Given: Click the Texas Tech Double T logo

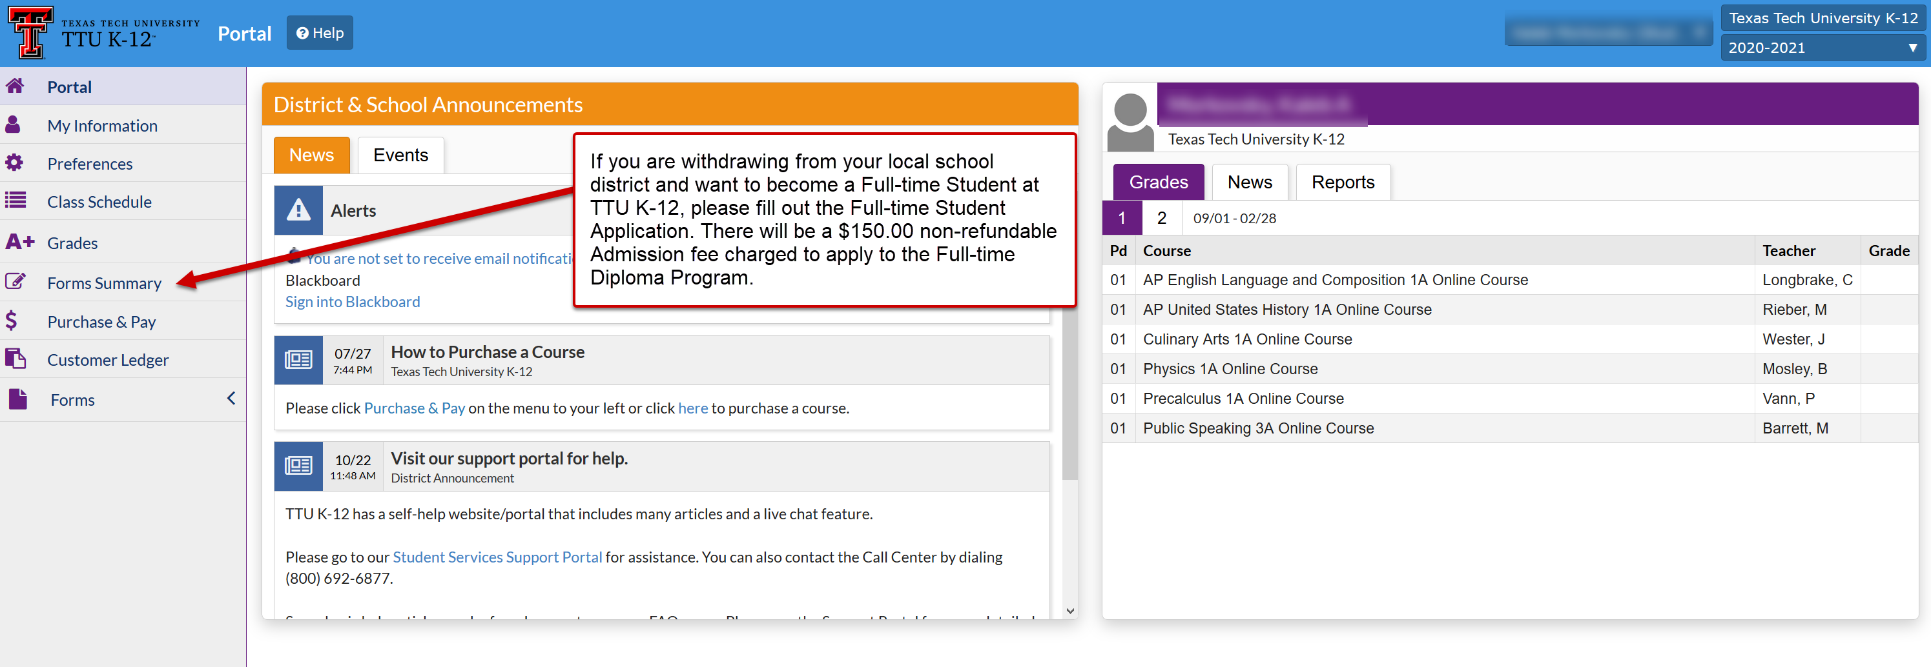Looking at the screenshot, I should [x=31, y=32].
